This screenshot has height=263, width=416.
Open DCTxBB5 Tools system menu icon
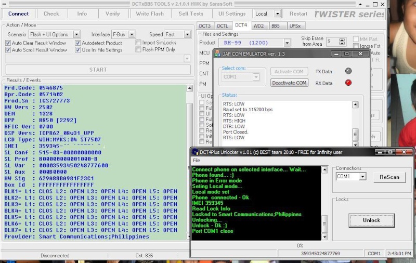(x=4, y=4)
